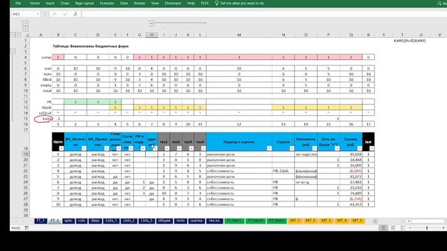Click into the formula bar input
447x251 pixels.
tap(264, 14)
